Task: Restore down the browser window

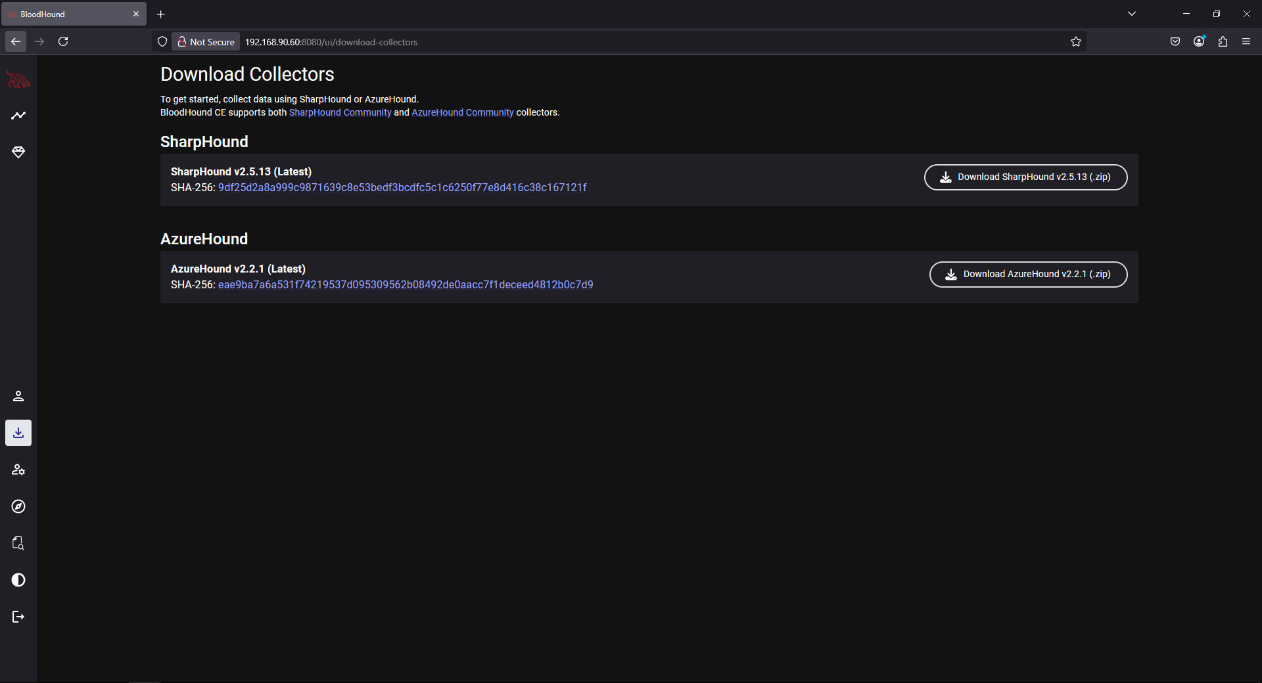Action: pos(1217,14)
